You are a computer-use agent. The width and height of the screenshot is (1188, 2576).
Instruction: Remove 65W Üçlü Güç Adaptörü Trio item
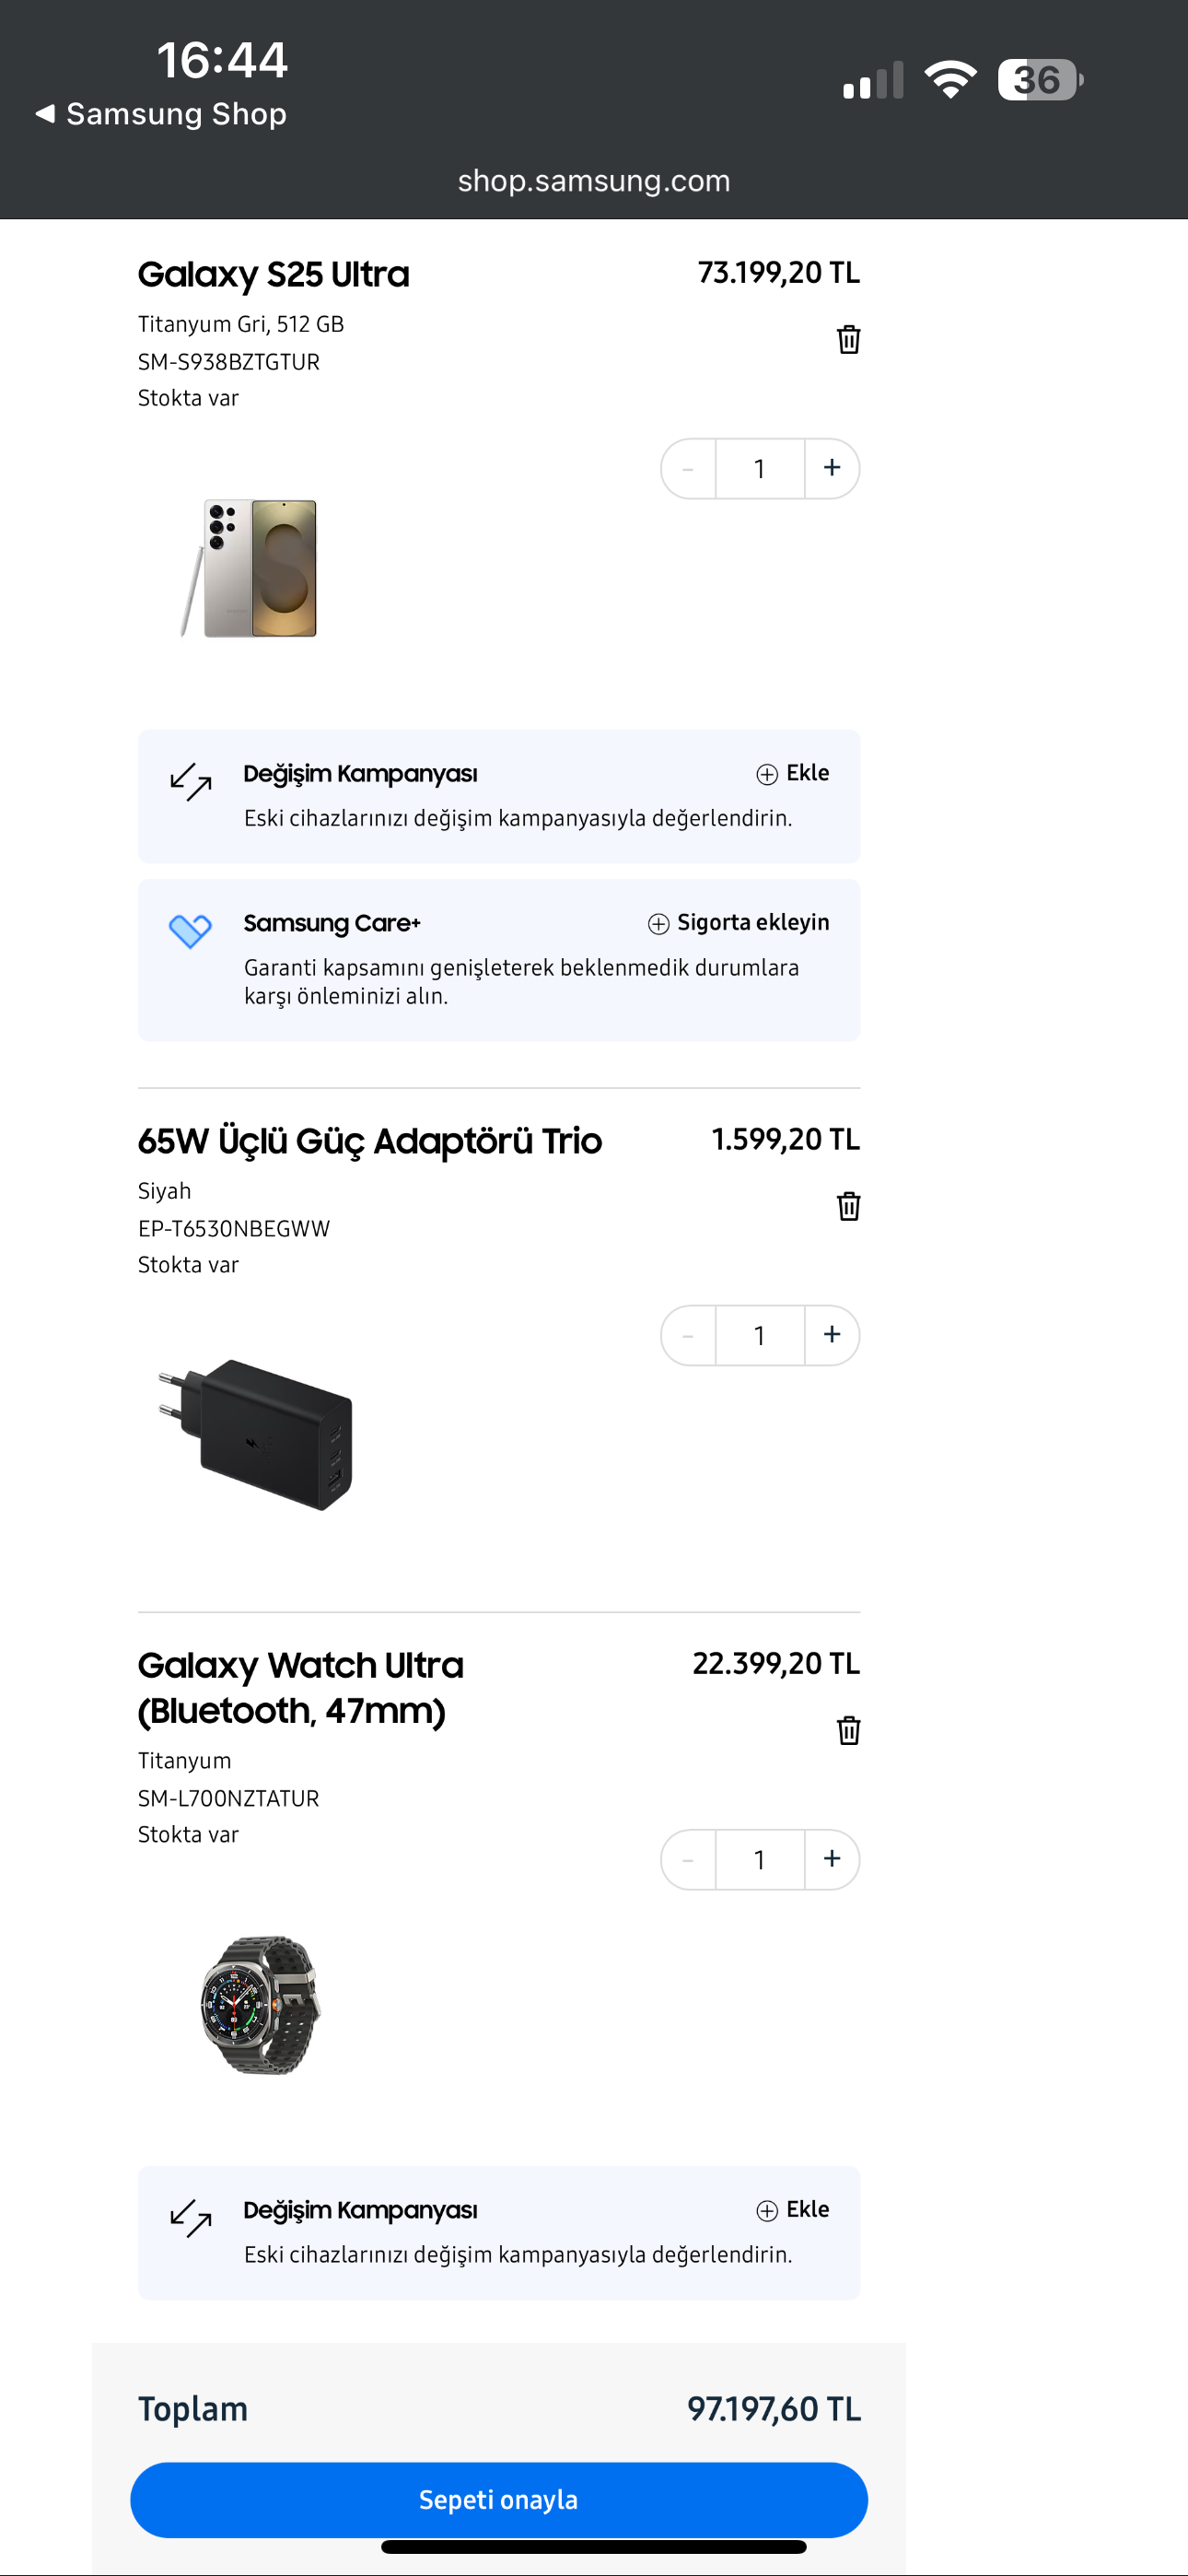pos(848,1206)
